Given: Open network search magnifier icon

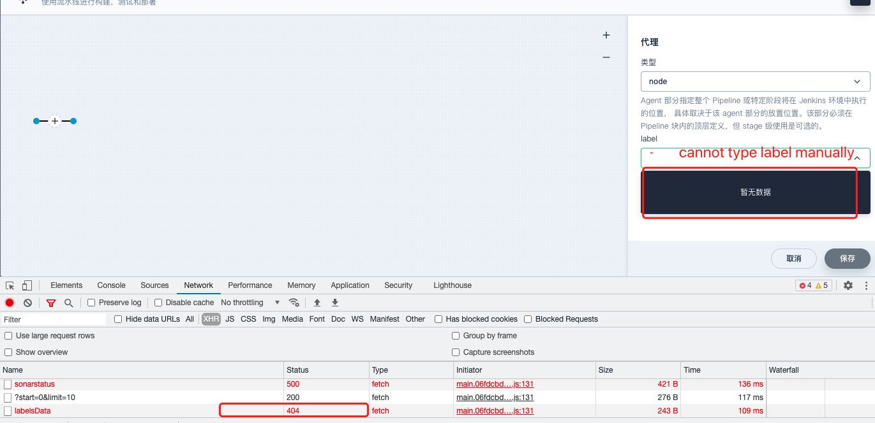Looking at the screenshot, I should (x=68, y=303).
